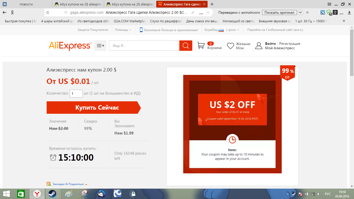Click the AliExpress logo
The width and height of the screenshot is (354, 199).
pyautogui.click(x=70, y=46)
